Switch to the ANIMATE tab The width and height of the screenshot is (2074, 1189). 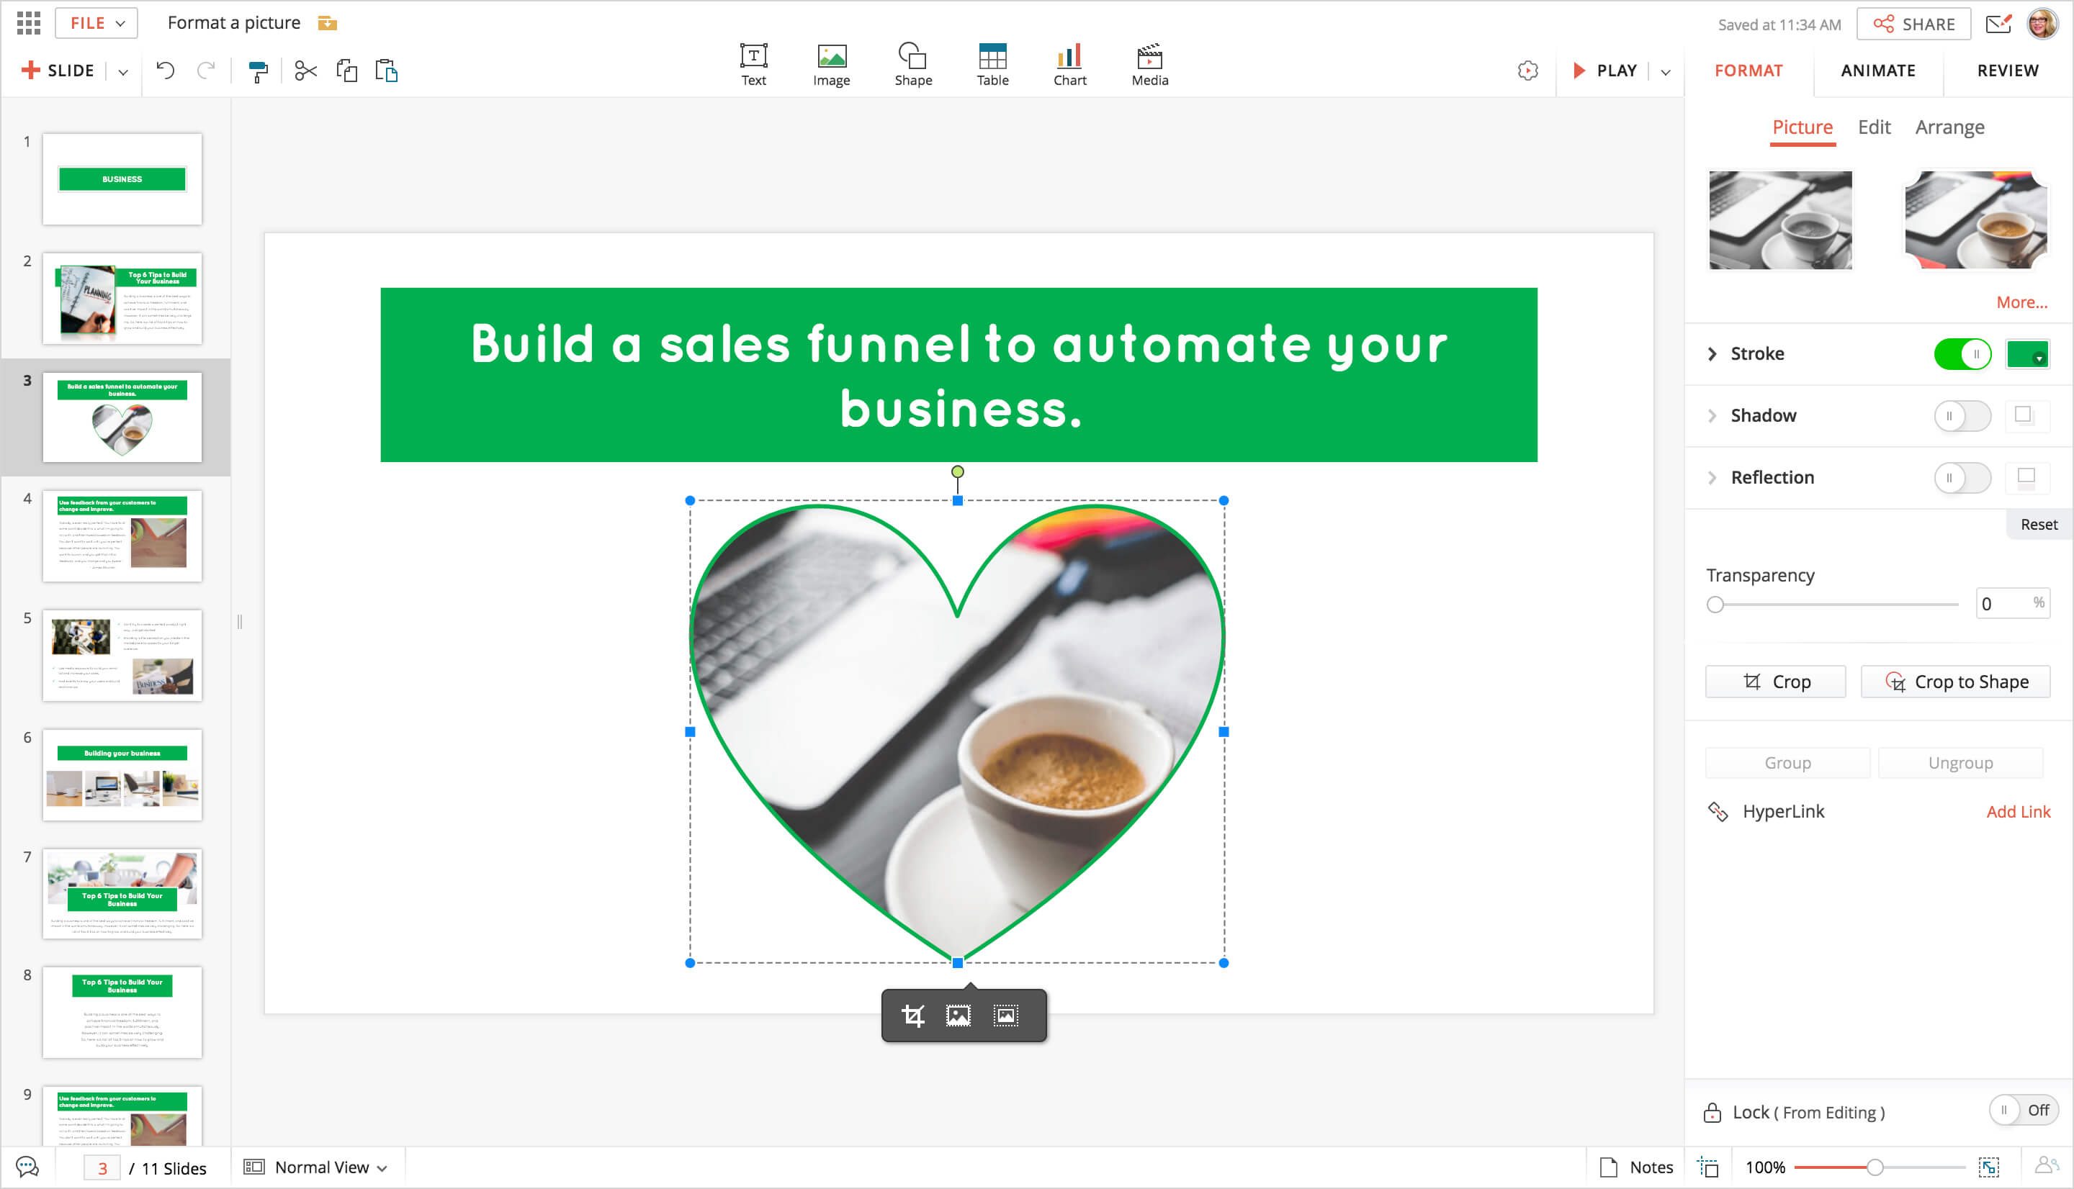tap(1878, 71)
